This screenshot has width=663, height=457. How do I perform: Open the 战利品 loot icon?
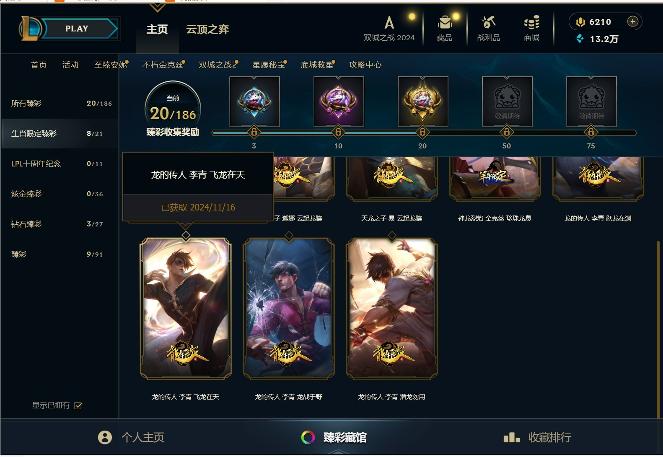click(x=488, y=22)
